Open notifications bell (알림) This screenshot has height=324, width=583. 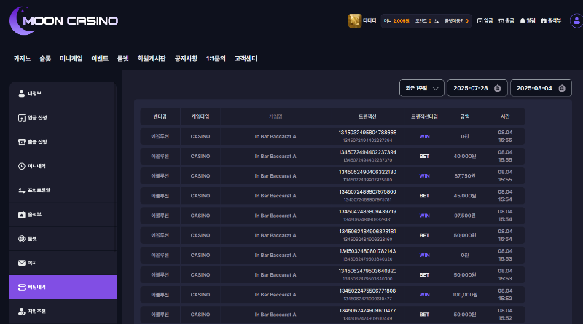[x=528, y=21]
